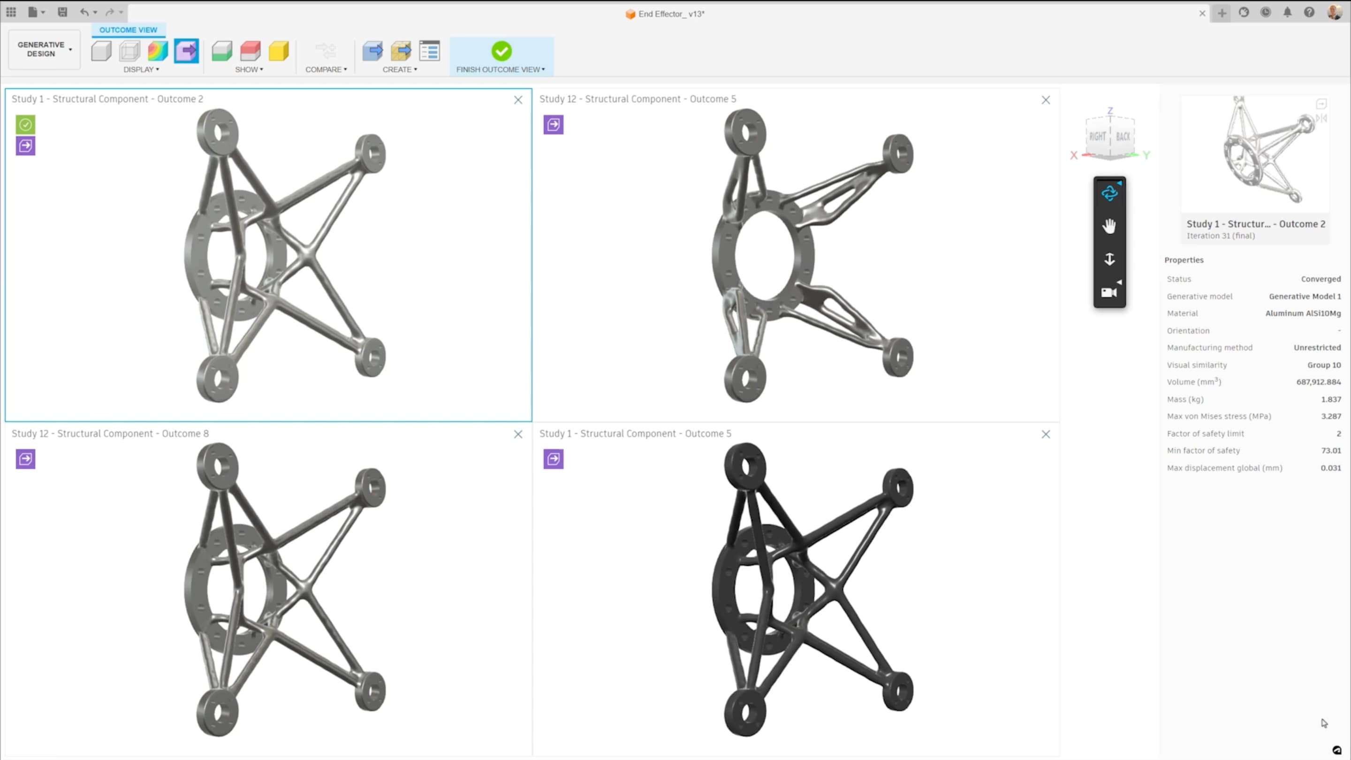Activate the Pan tool in navigation bar
1351x760 pixels.
[x=1109, y=226]
